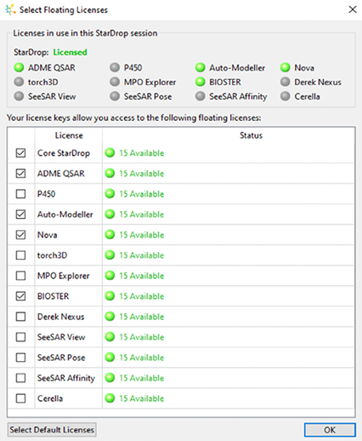Image resolution: width=362 pixels, height=441 pixels.
Task: Click the grey SeeSAR View status indicator
Action: [x=19, y=96]
